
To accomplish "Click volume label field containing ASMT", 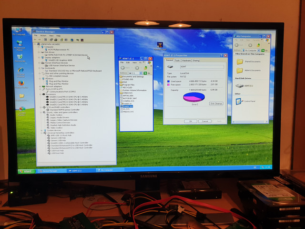I will pos(202,67).
